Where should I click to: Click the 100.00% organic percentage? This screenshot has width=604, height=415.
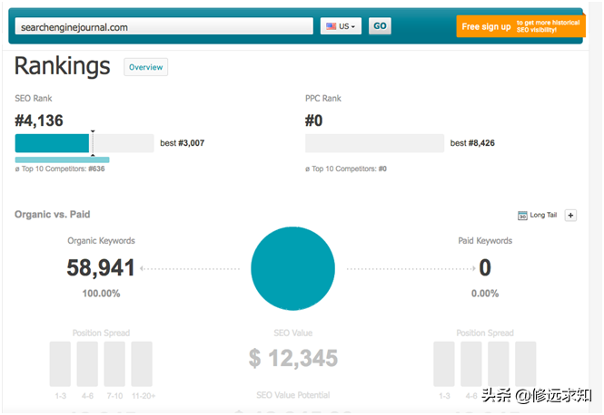coord(101,294)
